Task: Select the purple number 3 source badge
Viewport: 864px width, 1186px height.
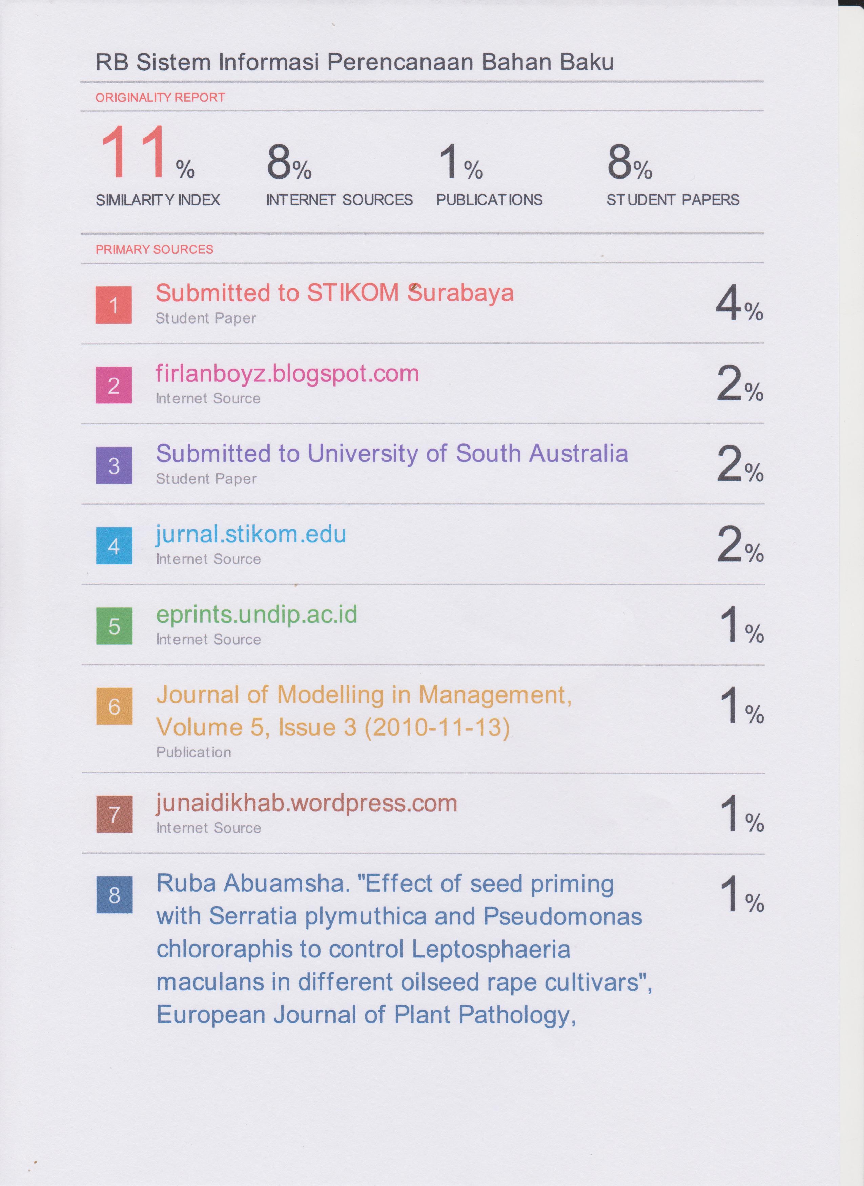Action: pyautogui.click(x=114, y=465)
